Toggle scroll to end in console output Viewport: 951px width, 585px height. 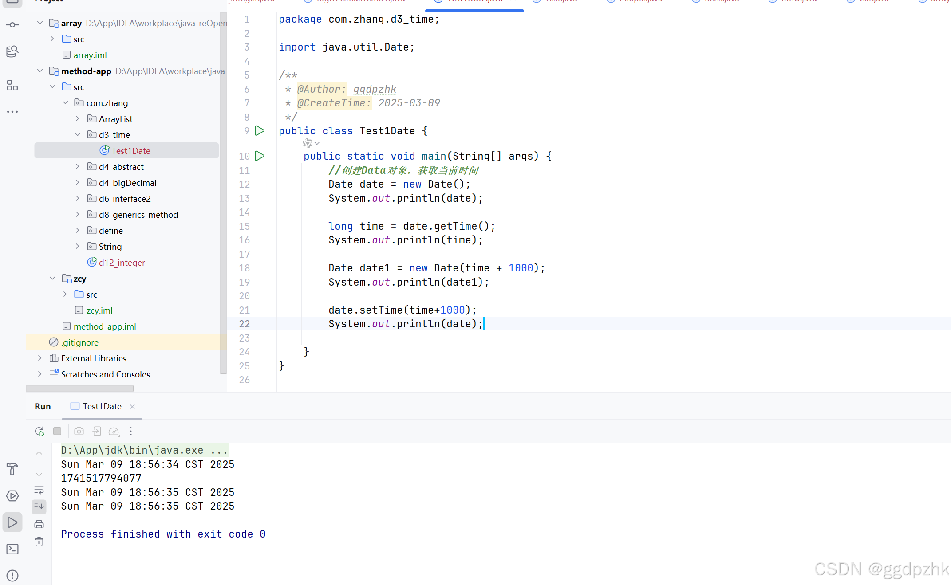click(x=39, y=506)
